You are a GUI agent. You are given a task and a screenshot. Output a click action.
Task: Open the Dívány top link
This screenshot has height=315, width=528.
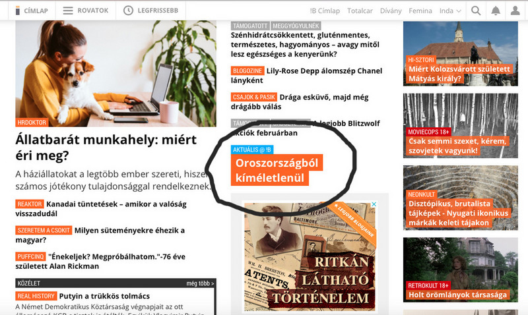click(391, 11)
